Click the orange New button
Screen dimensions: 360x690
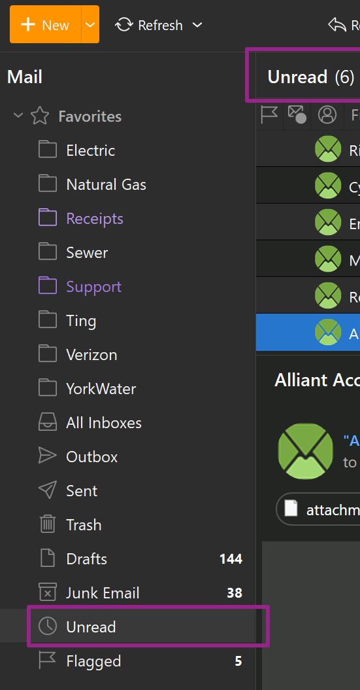pyautogui.click(x=46, y=25)
